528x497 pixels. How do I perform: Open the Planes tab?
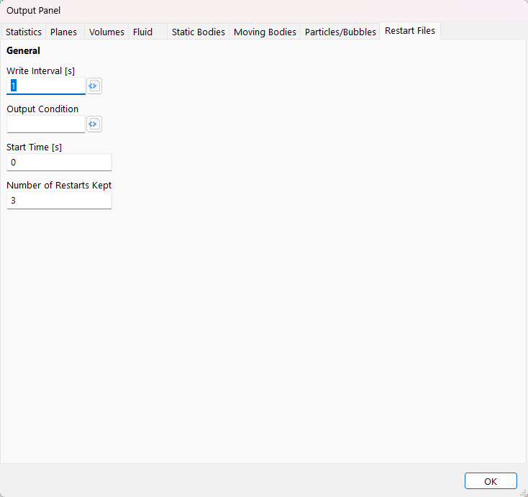pyautogui.click(x=63, y=32)
